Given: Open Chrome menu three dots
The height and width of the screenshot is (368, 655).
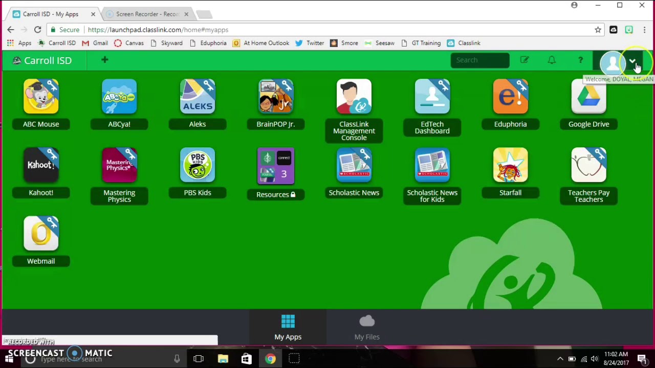Looking at the screenshot, I should pos(644,30).
